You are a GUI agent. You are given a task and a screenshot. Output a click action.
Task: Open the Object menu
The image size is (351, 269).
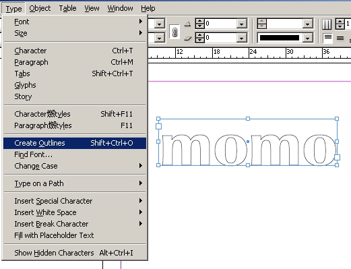[x=40, y=8]
